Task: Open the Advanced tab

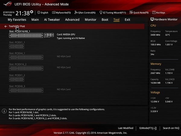Action: pyautogui.click(x=72, y=20)
